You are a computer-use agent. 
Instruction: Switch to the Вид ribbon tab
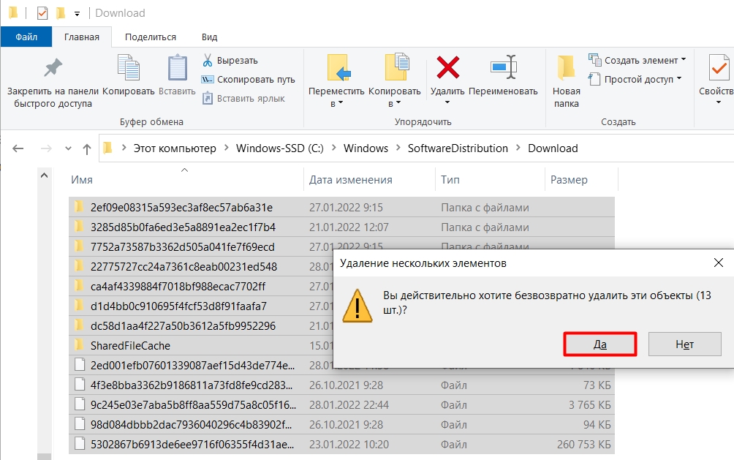pyautogui.click(x=209, y=37)
